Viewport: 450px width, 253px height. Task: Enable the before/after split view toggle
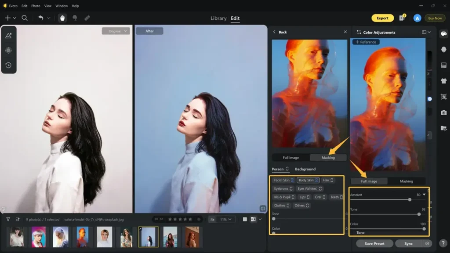pyautogui.click(x=253, y=219)
